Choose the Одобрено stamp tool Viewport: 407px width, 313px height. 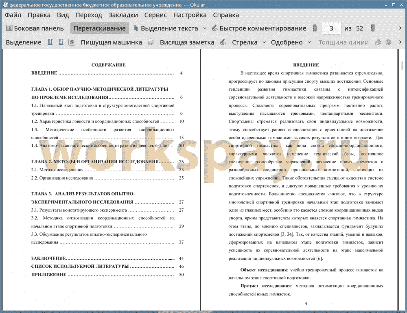[287, 42]
